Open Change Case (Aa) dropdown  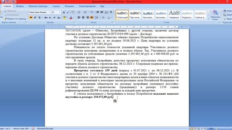[x=59, y=18]
